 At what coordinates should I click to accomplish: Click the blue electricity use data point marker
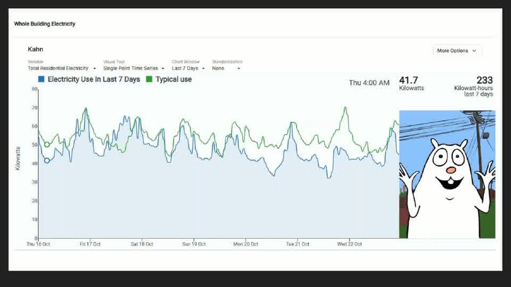pos(47,161)
